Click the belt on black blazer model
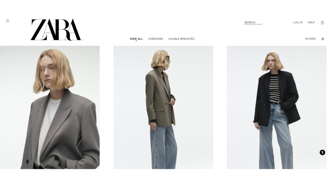The image size is (330, 185). point(275,102)
